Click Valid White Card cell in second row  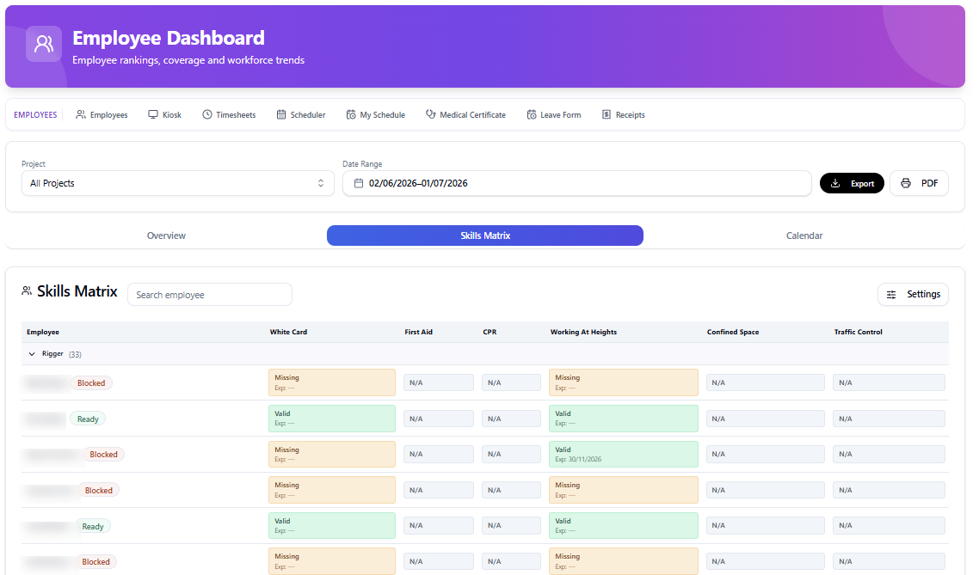click(x=332, y=419)
